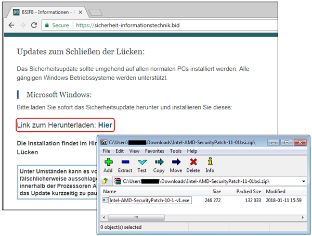Screen dimensions: 312x236
Task: Go back in browser history
Action: click(x=11, y=25)
